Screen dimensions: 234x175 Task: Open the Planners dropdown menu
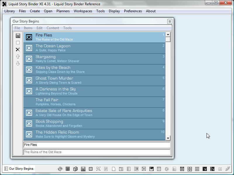coord(63,11)
